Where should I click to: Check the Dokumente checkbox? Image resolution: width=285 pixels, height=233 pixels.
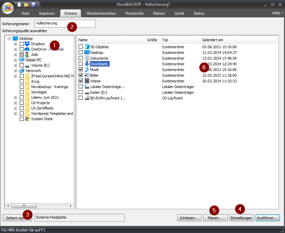point(81,58)
